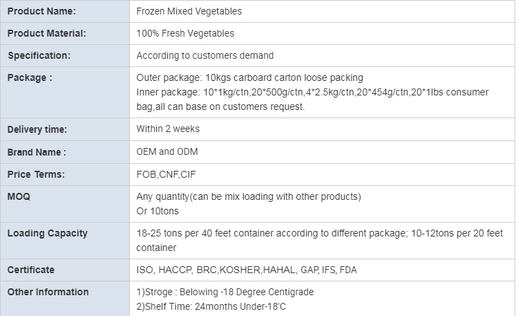This screenshot has height=316, width=518.
Task: Click the OEM and ODM value
Action: click(167, 151)
